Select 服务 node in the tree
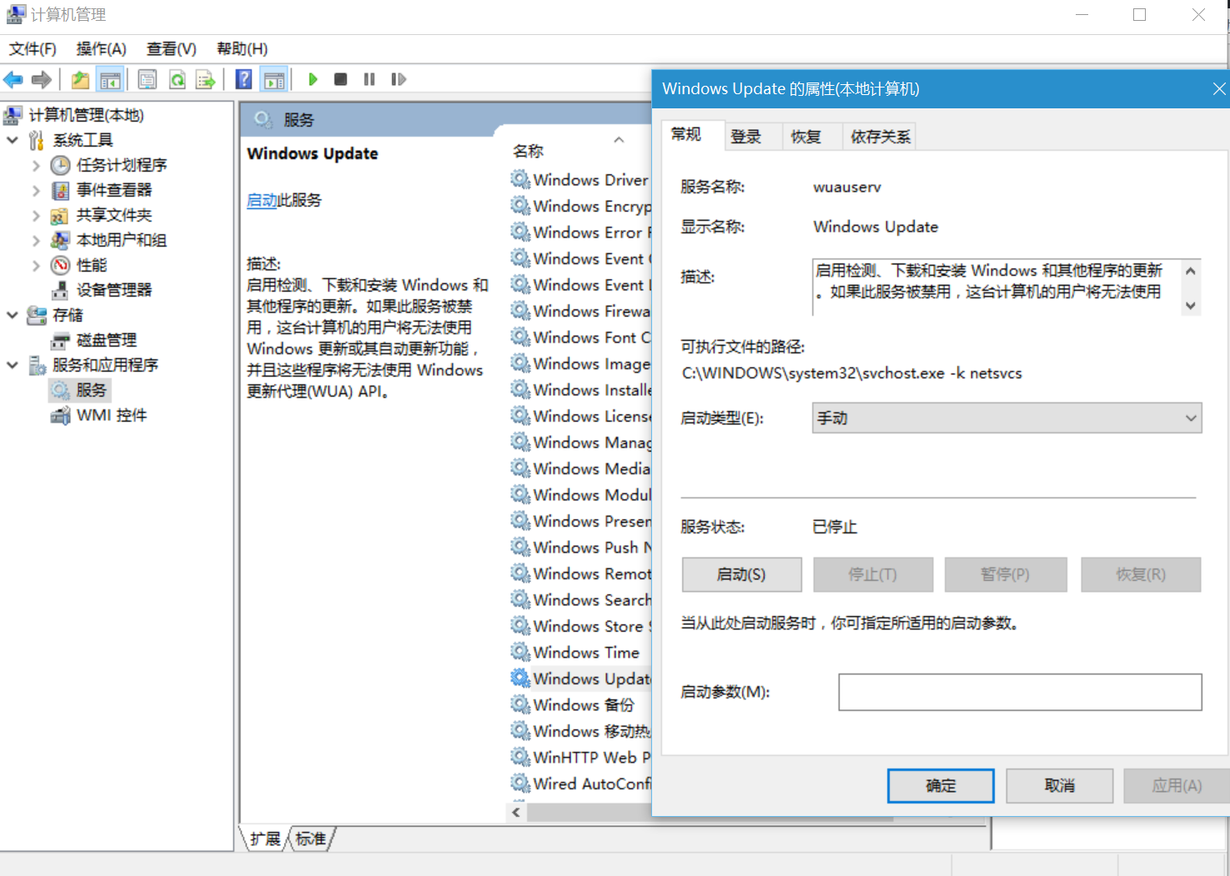This screenshot has width=1230, height=876. (91, 390)
